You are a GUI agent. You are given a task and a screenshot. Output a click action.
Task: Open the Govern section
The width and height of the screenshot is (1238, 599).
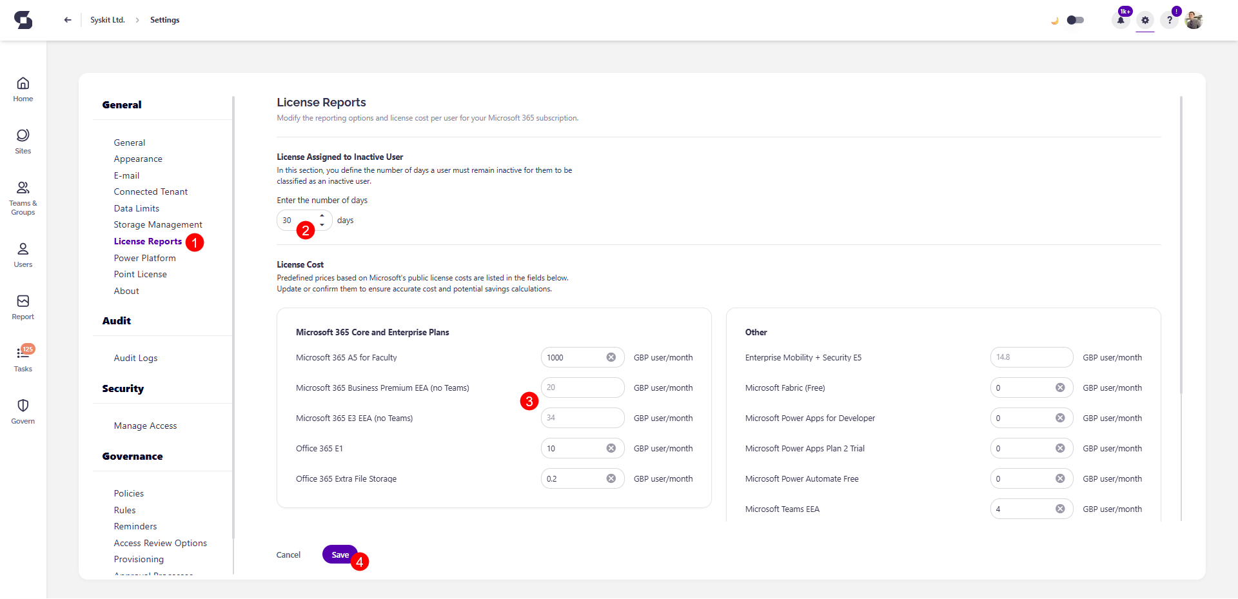coord(23,410)
